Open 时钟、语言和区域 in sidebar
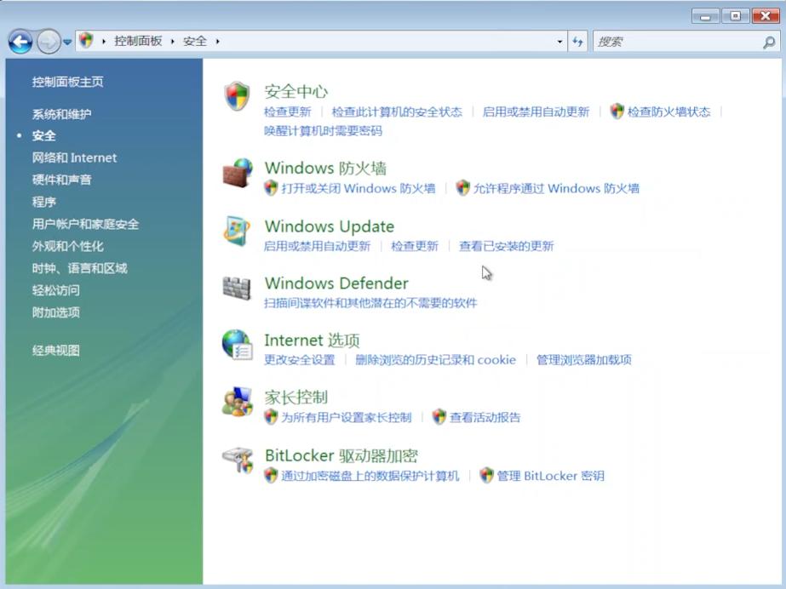Screen dimensions: 786x589 point(80,268)
